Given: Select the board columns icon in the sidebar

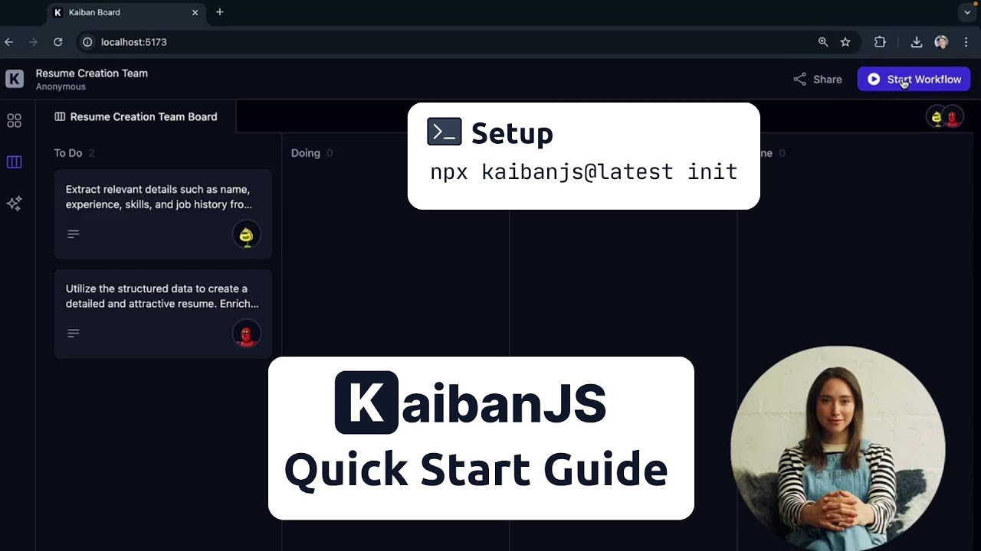Looking at the screenshot, I should point(14,162).
